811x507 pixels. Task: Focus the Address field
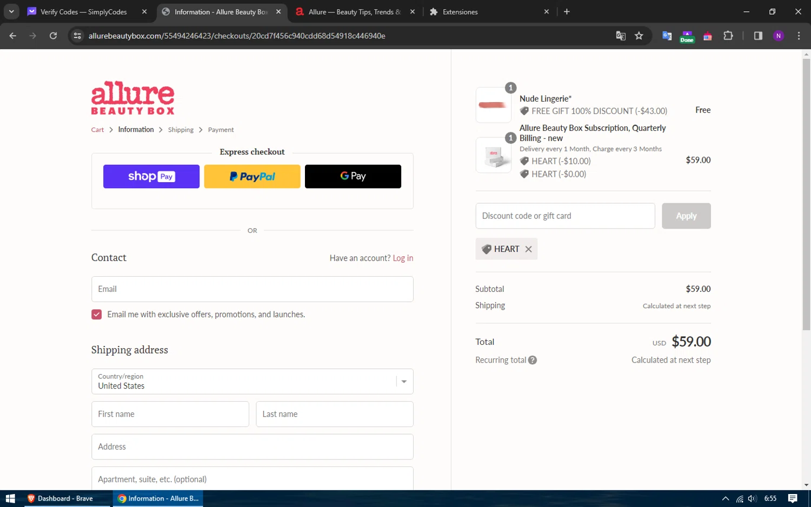252,447
